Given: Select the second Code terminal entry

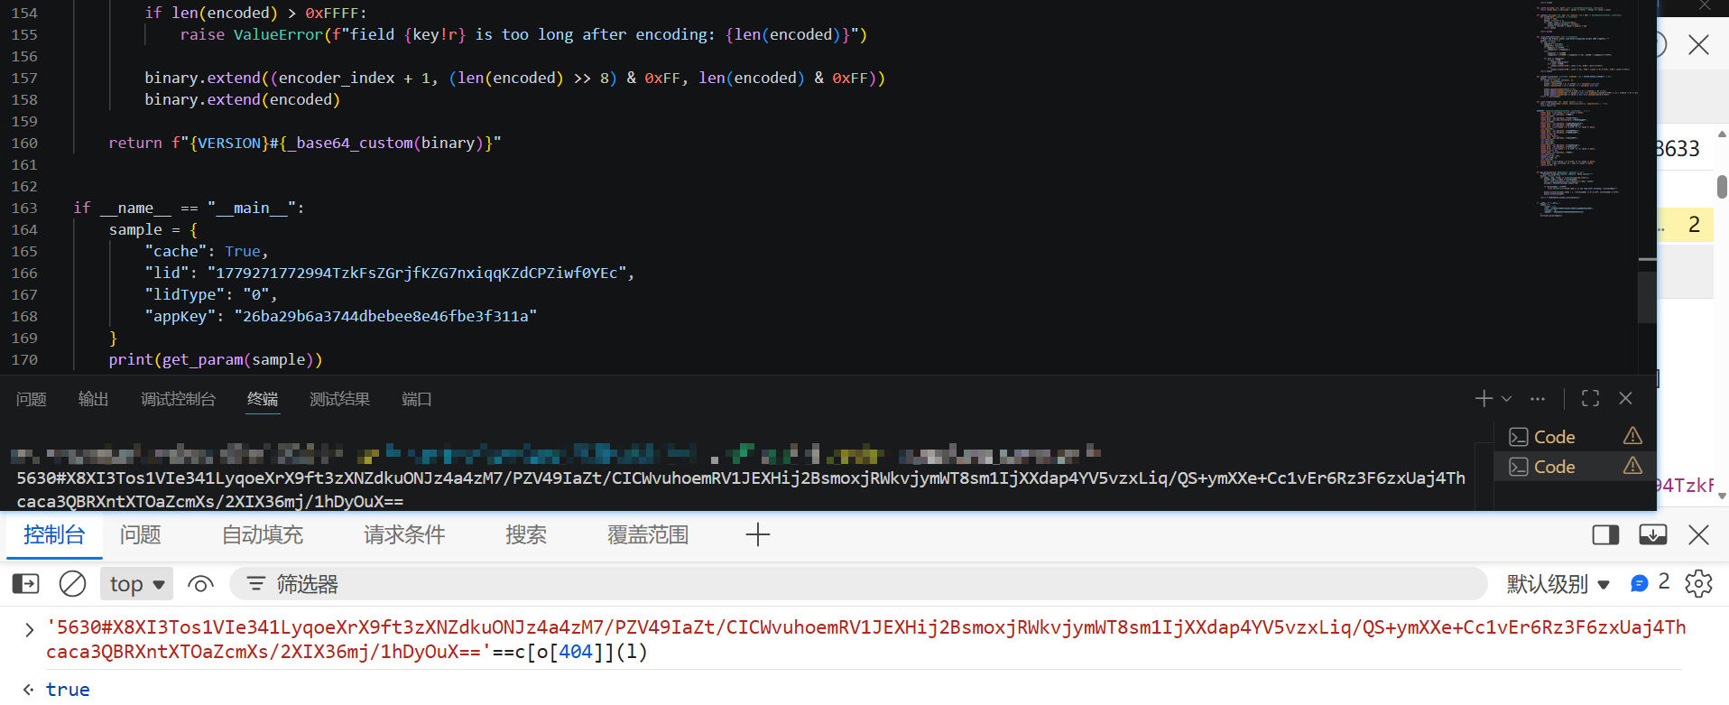Looking at the screenshot, I should pos(1576,467).
